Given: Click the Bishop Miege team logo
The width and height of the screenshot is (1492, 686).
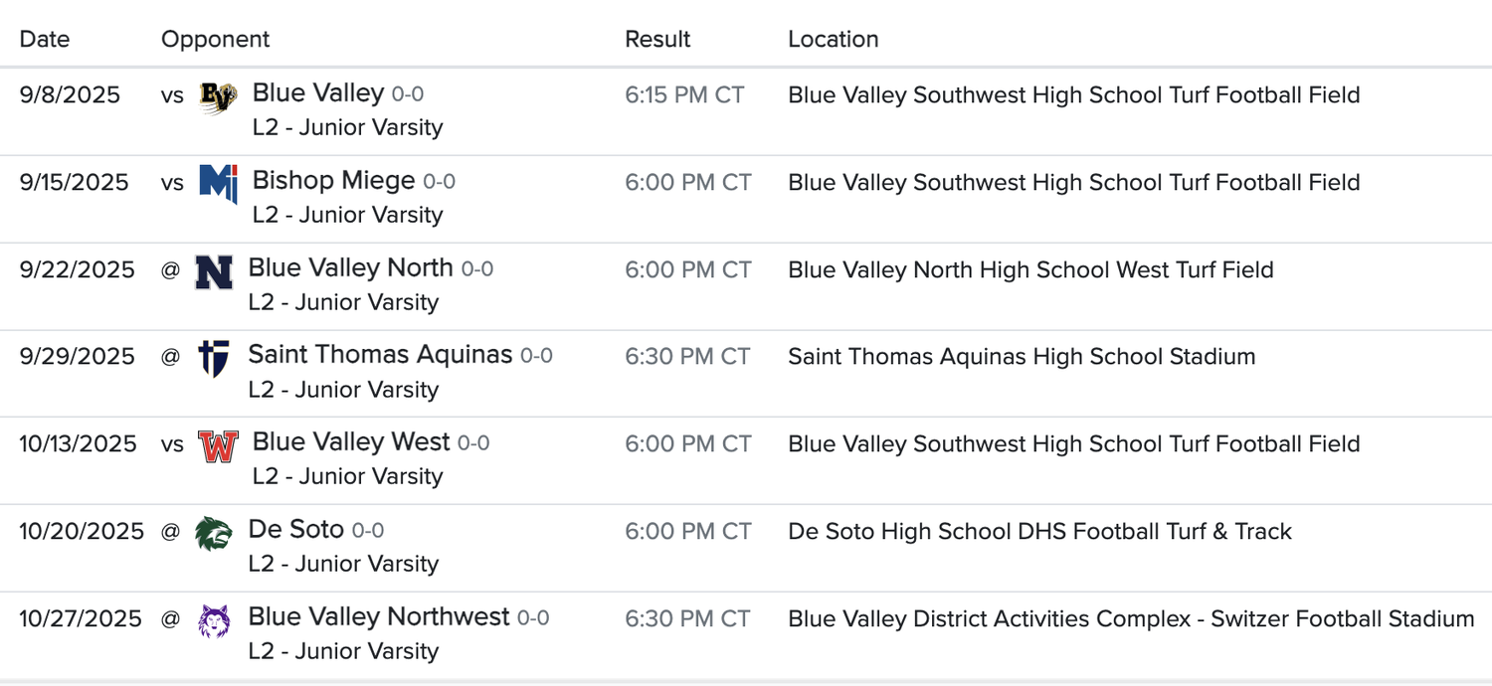Looking at the screenshot, I should click(x=218, y=184).
